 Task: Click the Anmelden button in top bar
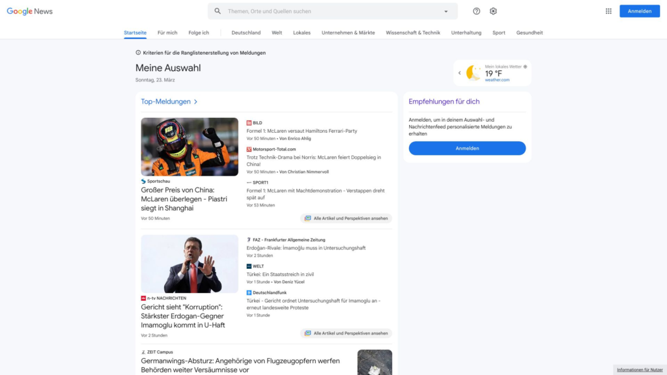640,11
